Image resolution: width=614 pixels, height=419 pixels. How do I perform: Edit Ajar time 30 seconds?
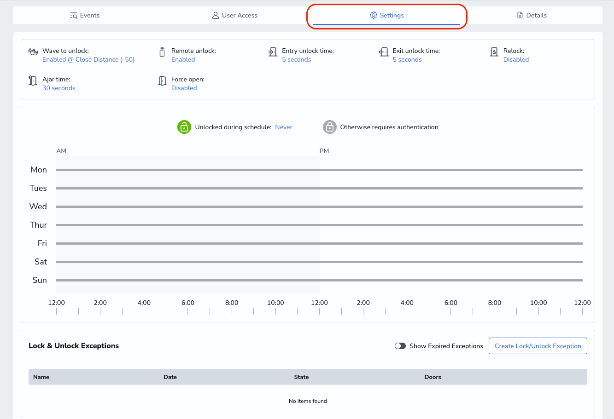pos(59,88)
